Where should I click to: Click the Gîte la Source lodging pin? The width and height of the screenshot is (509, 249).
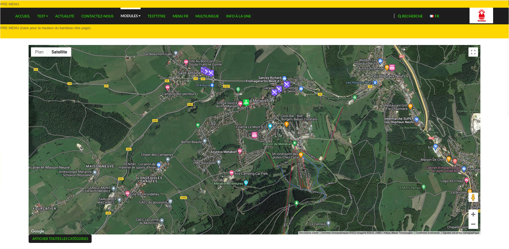(240, 104)
